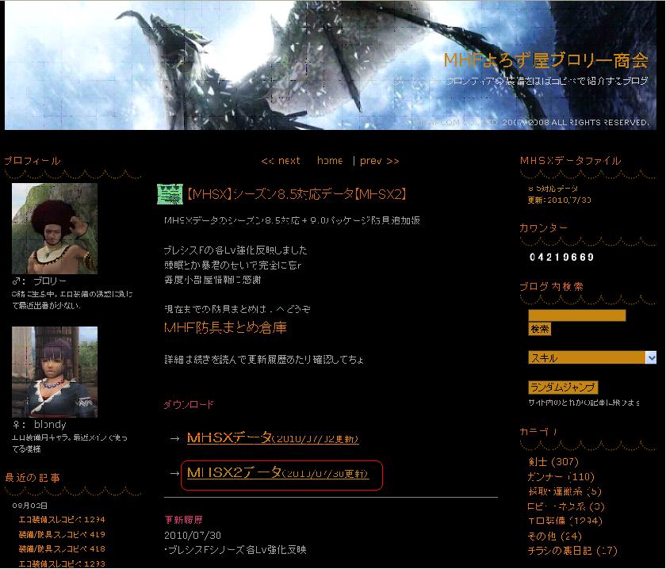Go to the previous post via 'prev >>'
The image size is (666, 569).
(379, 161)
